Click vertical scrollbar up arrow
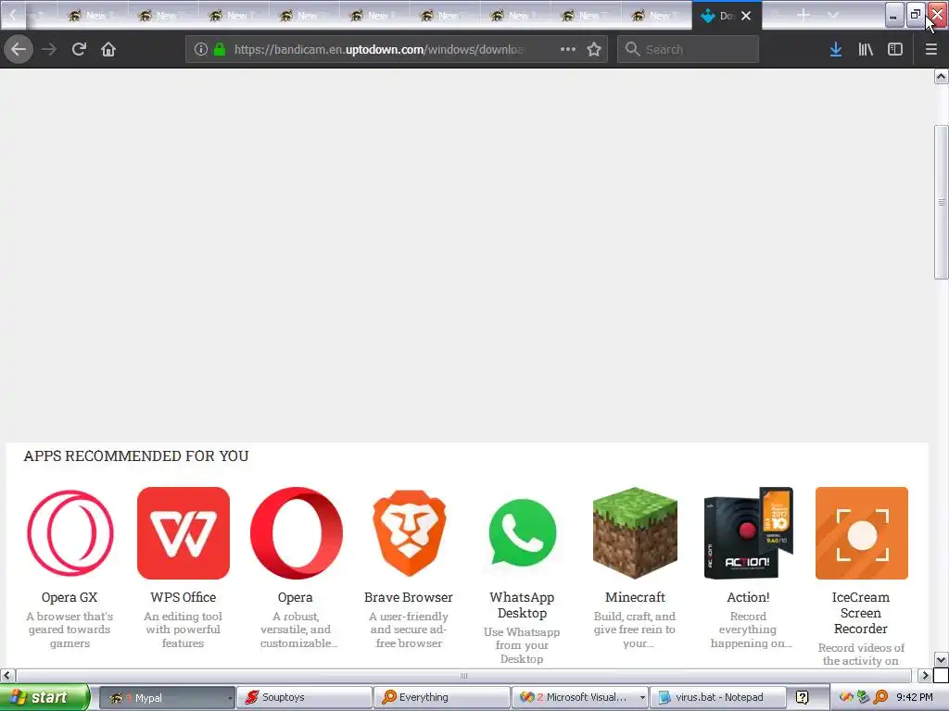The width and height of the screenshot is (949, 711). pos(941,76)
